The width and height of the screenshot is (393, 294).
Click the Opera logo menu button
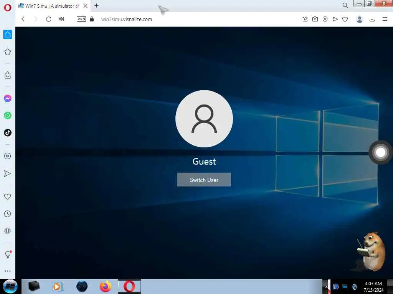pyautogui.click(x=8, y=8)
